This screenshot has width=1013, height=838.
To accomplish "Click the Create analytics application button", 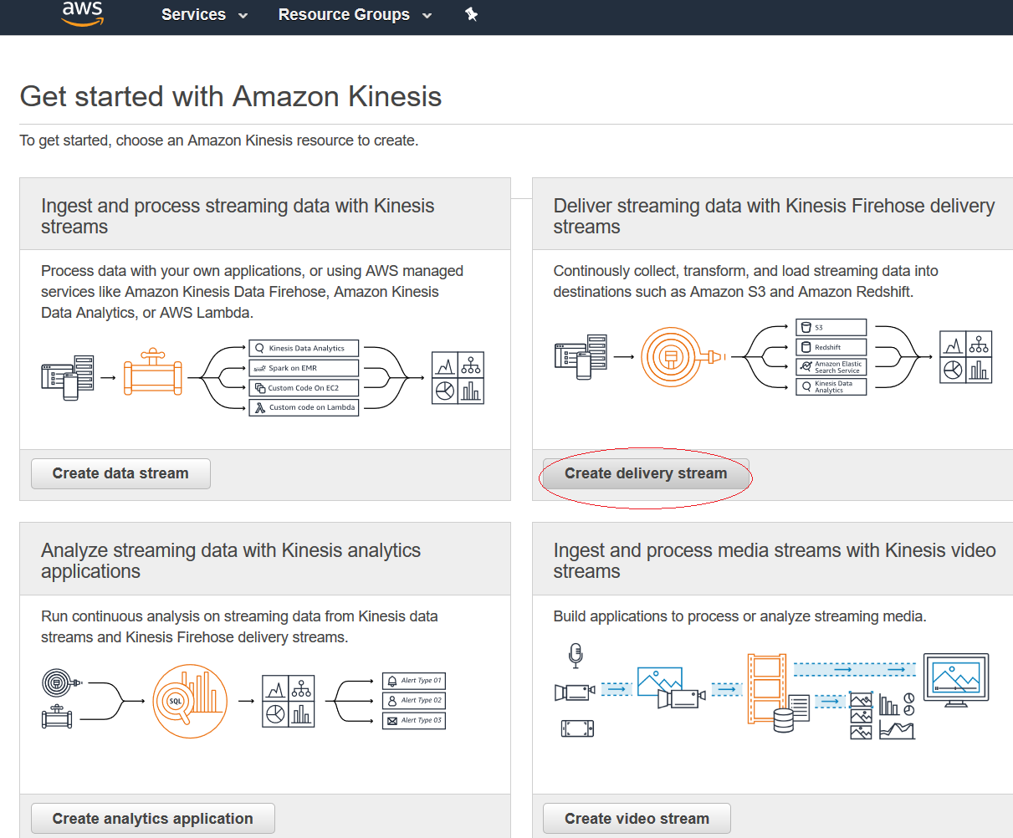I will (152, 818).
